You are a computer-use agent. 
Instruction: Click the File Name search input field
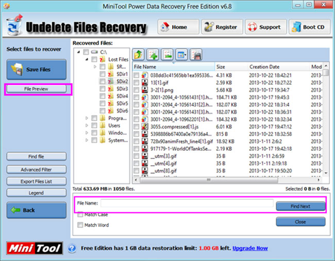click(187, 203)
